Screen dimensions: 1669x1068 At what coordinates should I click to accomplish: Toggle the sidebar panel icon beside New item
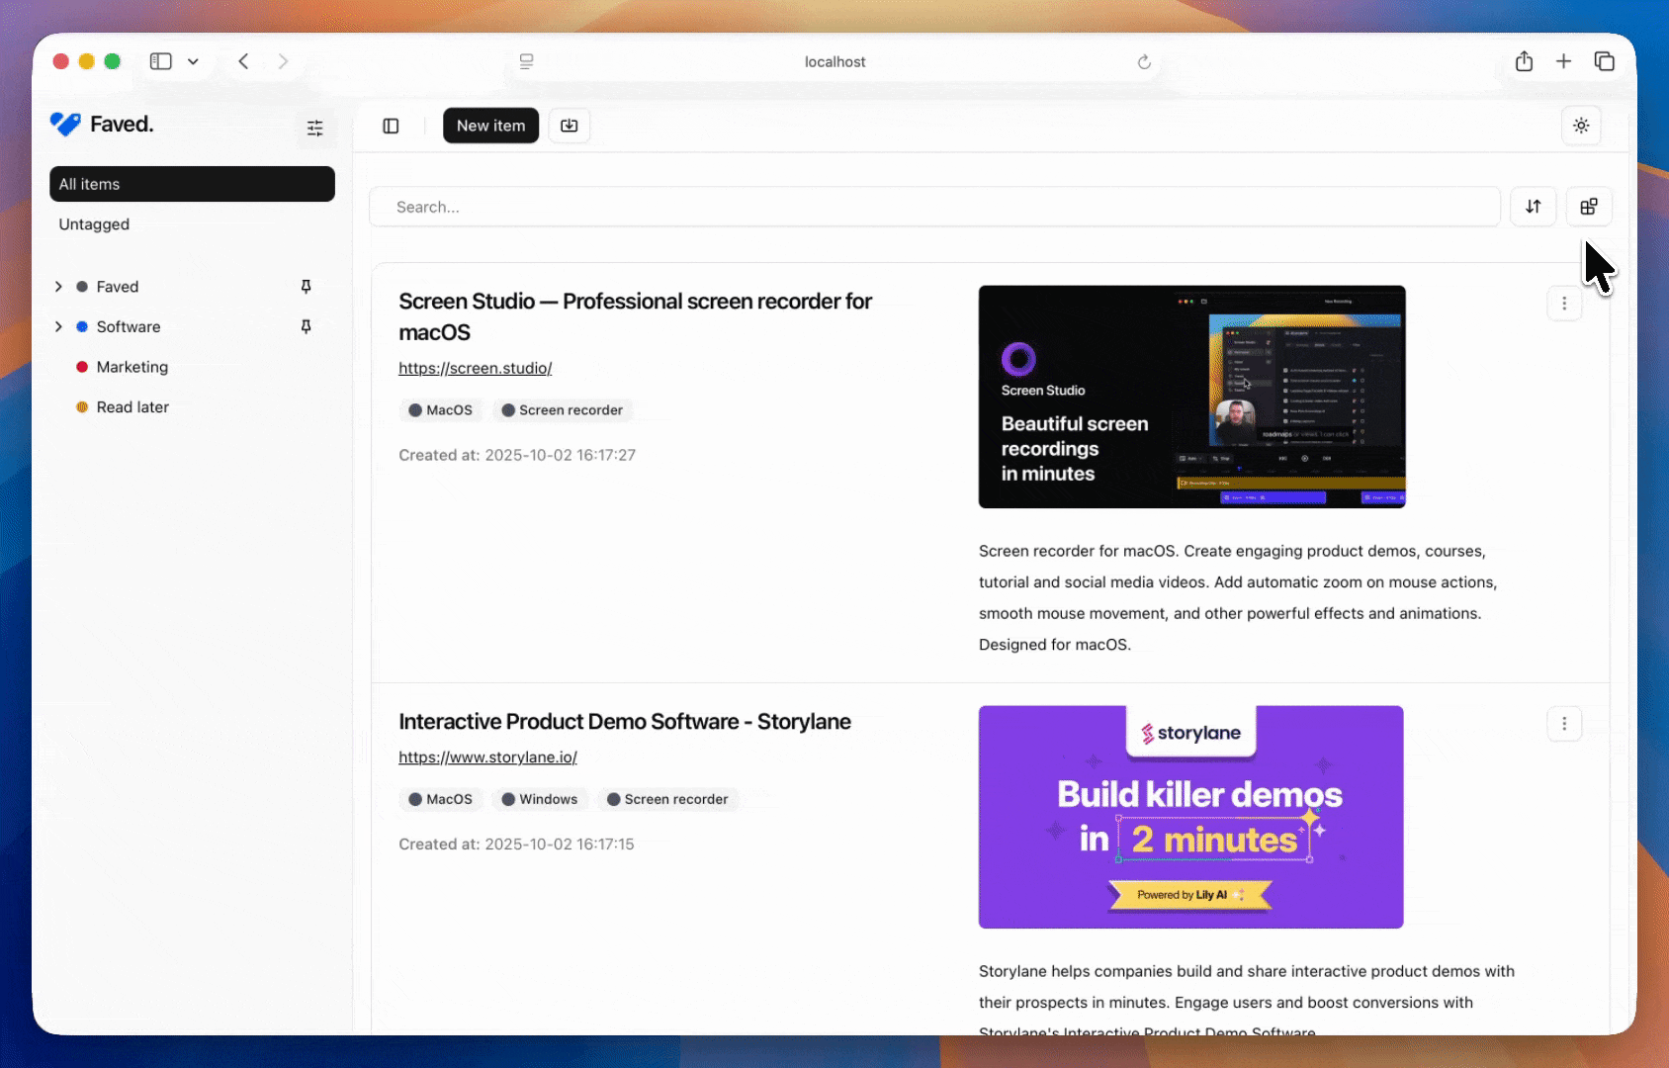(391, 126)
